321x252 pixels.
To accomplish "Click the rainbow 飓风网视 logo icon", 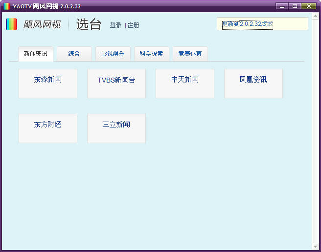I will [11, 24].
